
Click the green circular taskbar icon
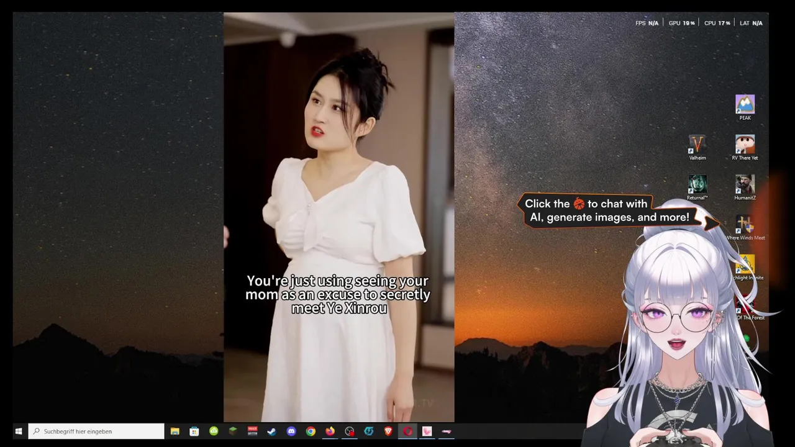pyautogui.click(x=214, y=431)
